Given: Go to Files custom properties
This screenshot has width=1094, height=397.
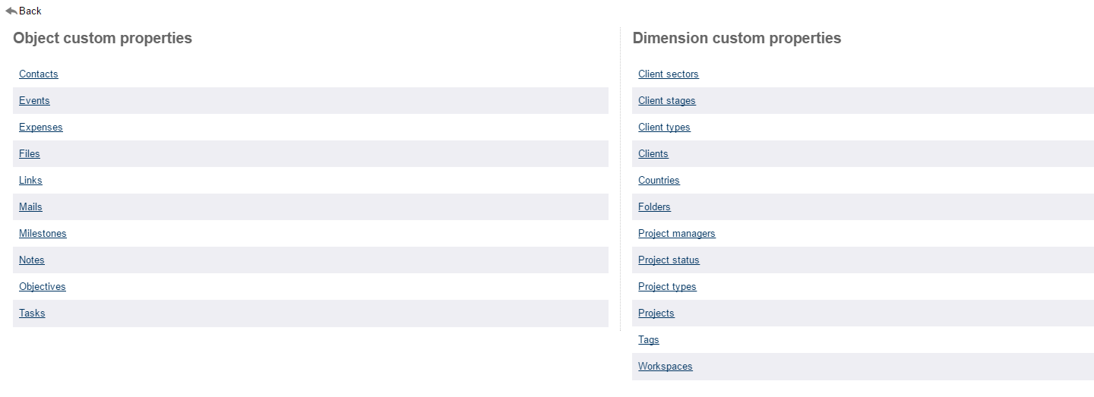Looking at the screenshot, I should 30,154.
